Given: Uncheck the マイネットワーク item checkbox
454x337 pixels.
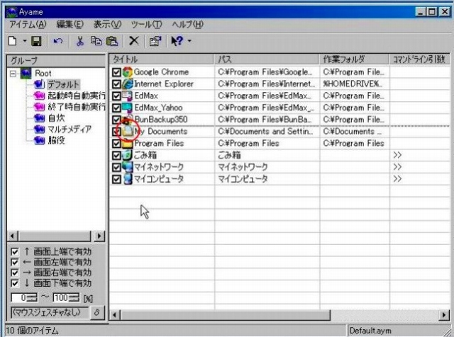Looking at the screenshot, I should (x=116, y=167).
